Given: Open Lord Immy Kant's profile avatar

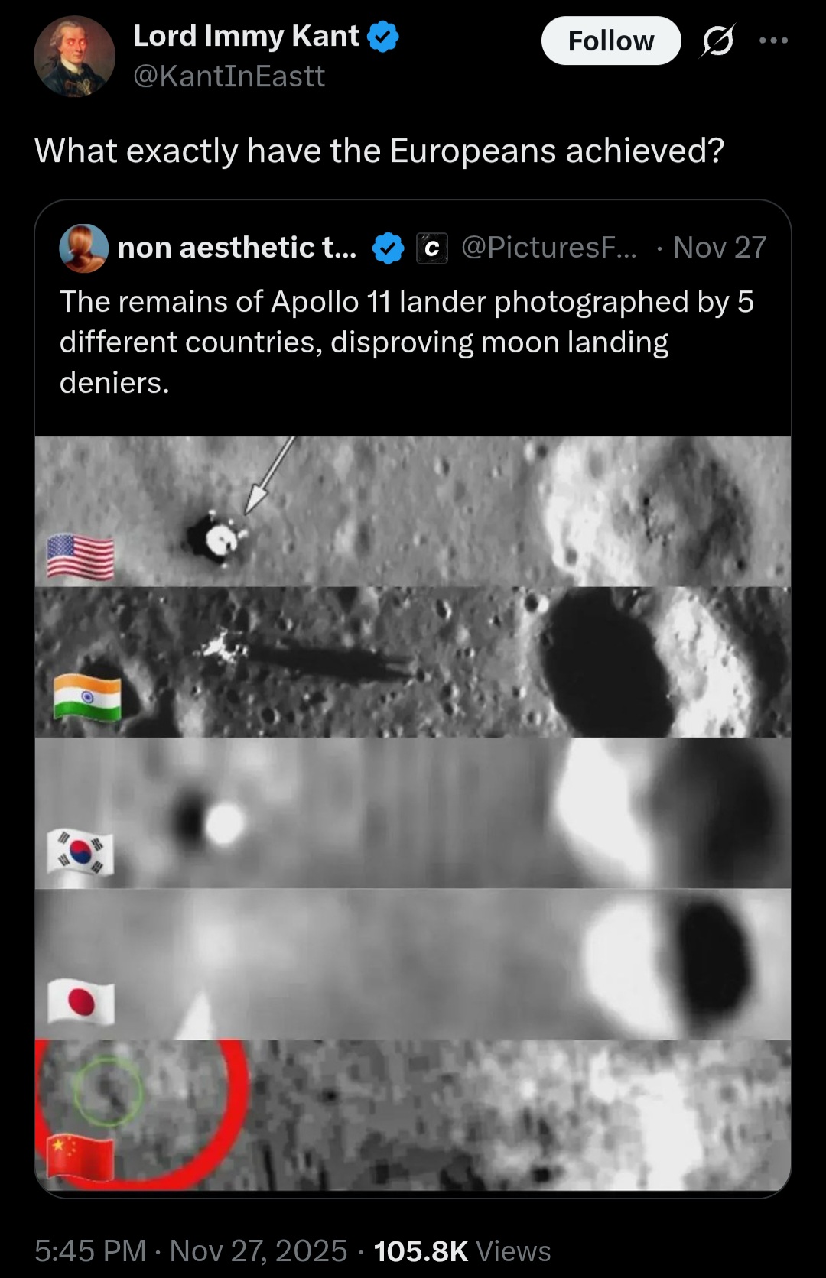Looking at the screenshot, I should click(x=74, y=56).
